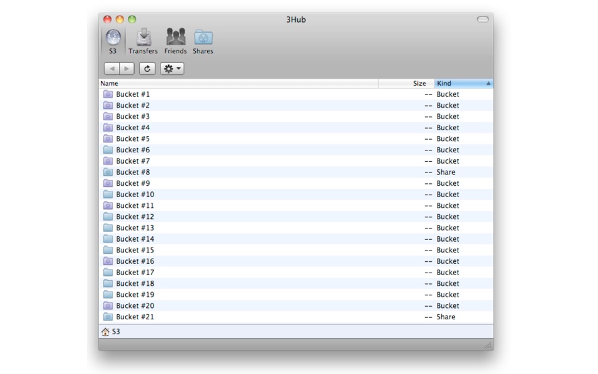Sort by the Name column header
Image resolution: width=598 pixels, height=374 pixels.
pyautogui.click(x=239, y=83)
